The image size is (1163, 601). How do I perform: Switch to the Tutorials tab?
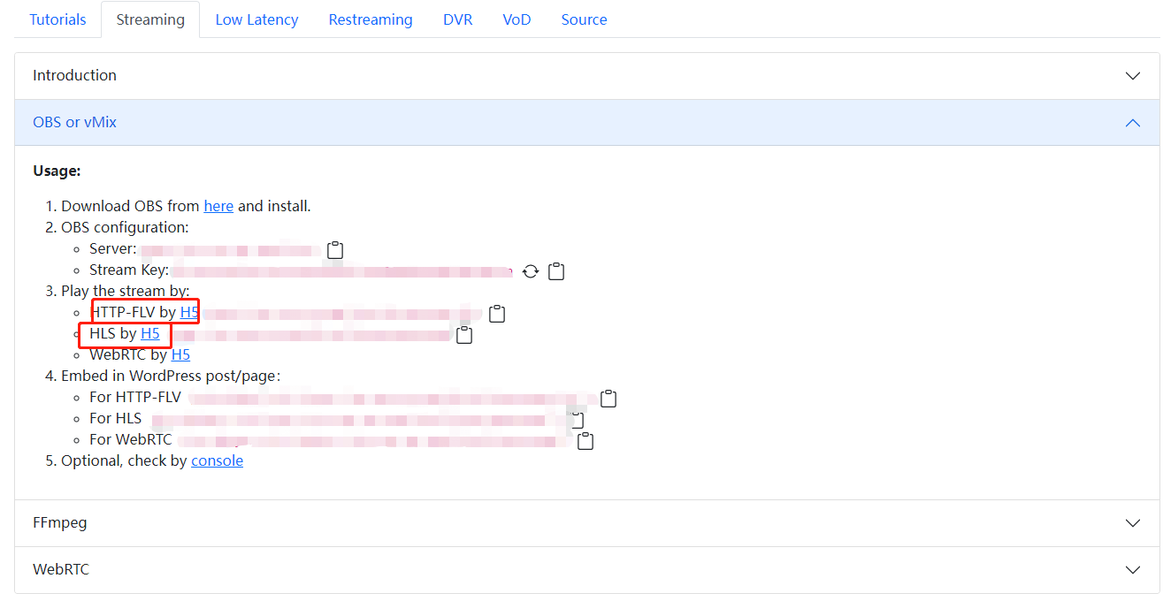pos(57,19)
